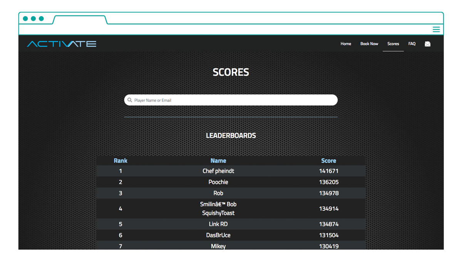Click the Activate logo
462x266 pixels.
click(62, 44)
